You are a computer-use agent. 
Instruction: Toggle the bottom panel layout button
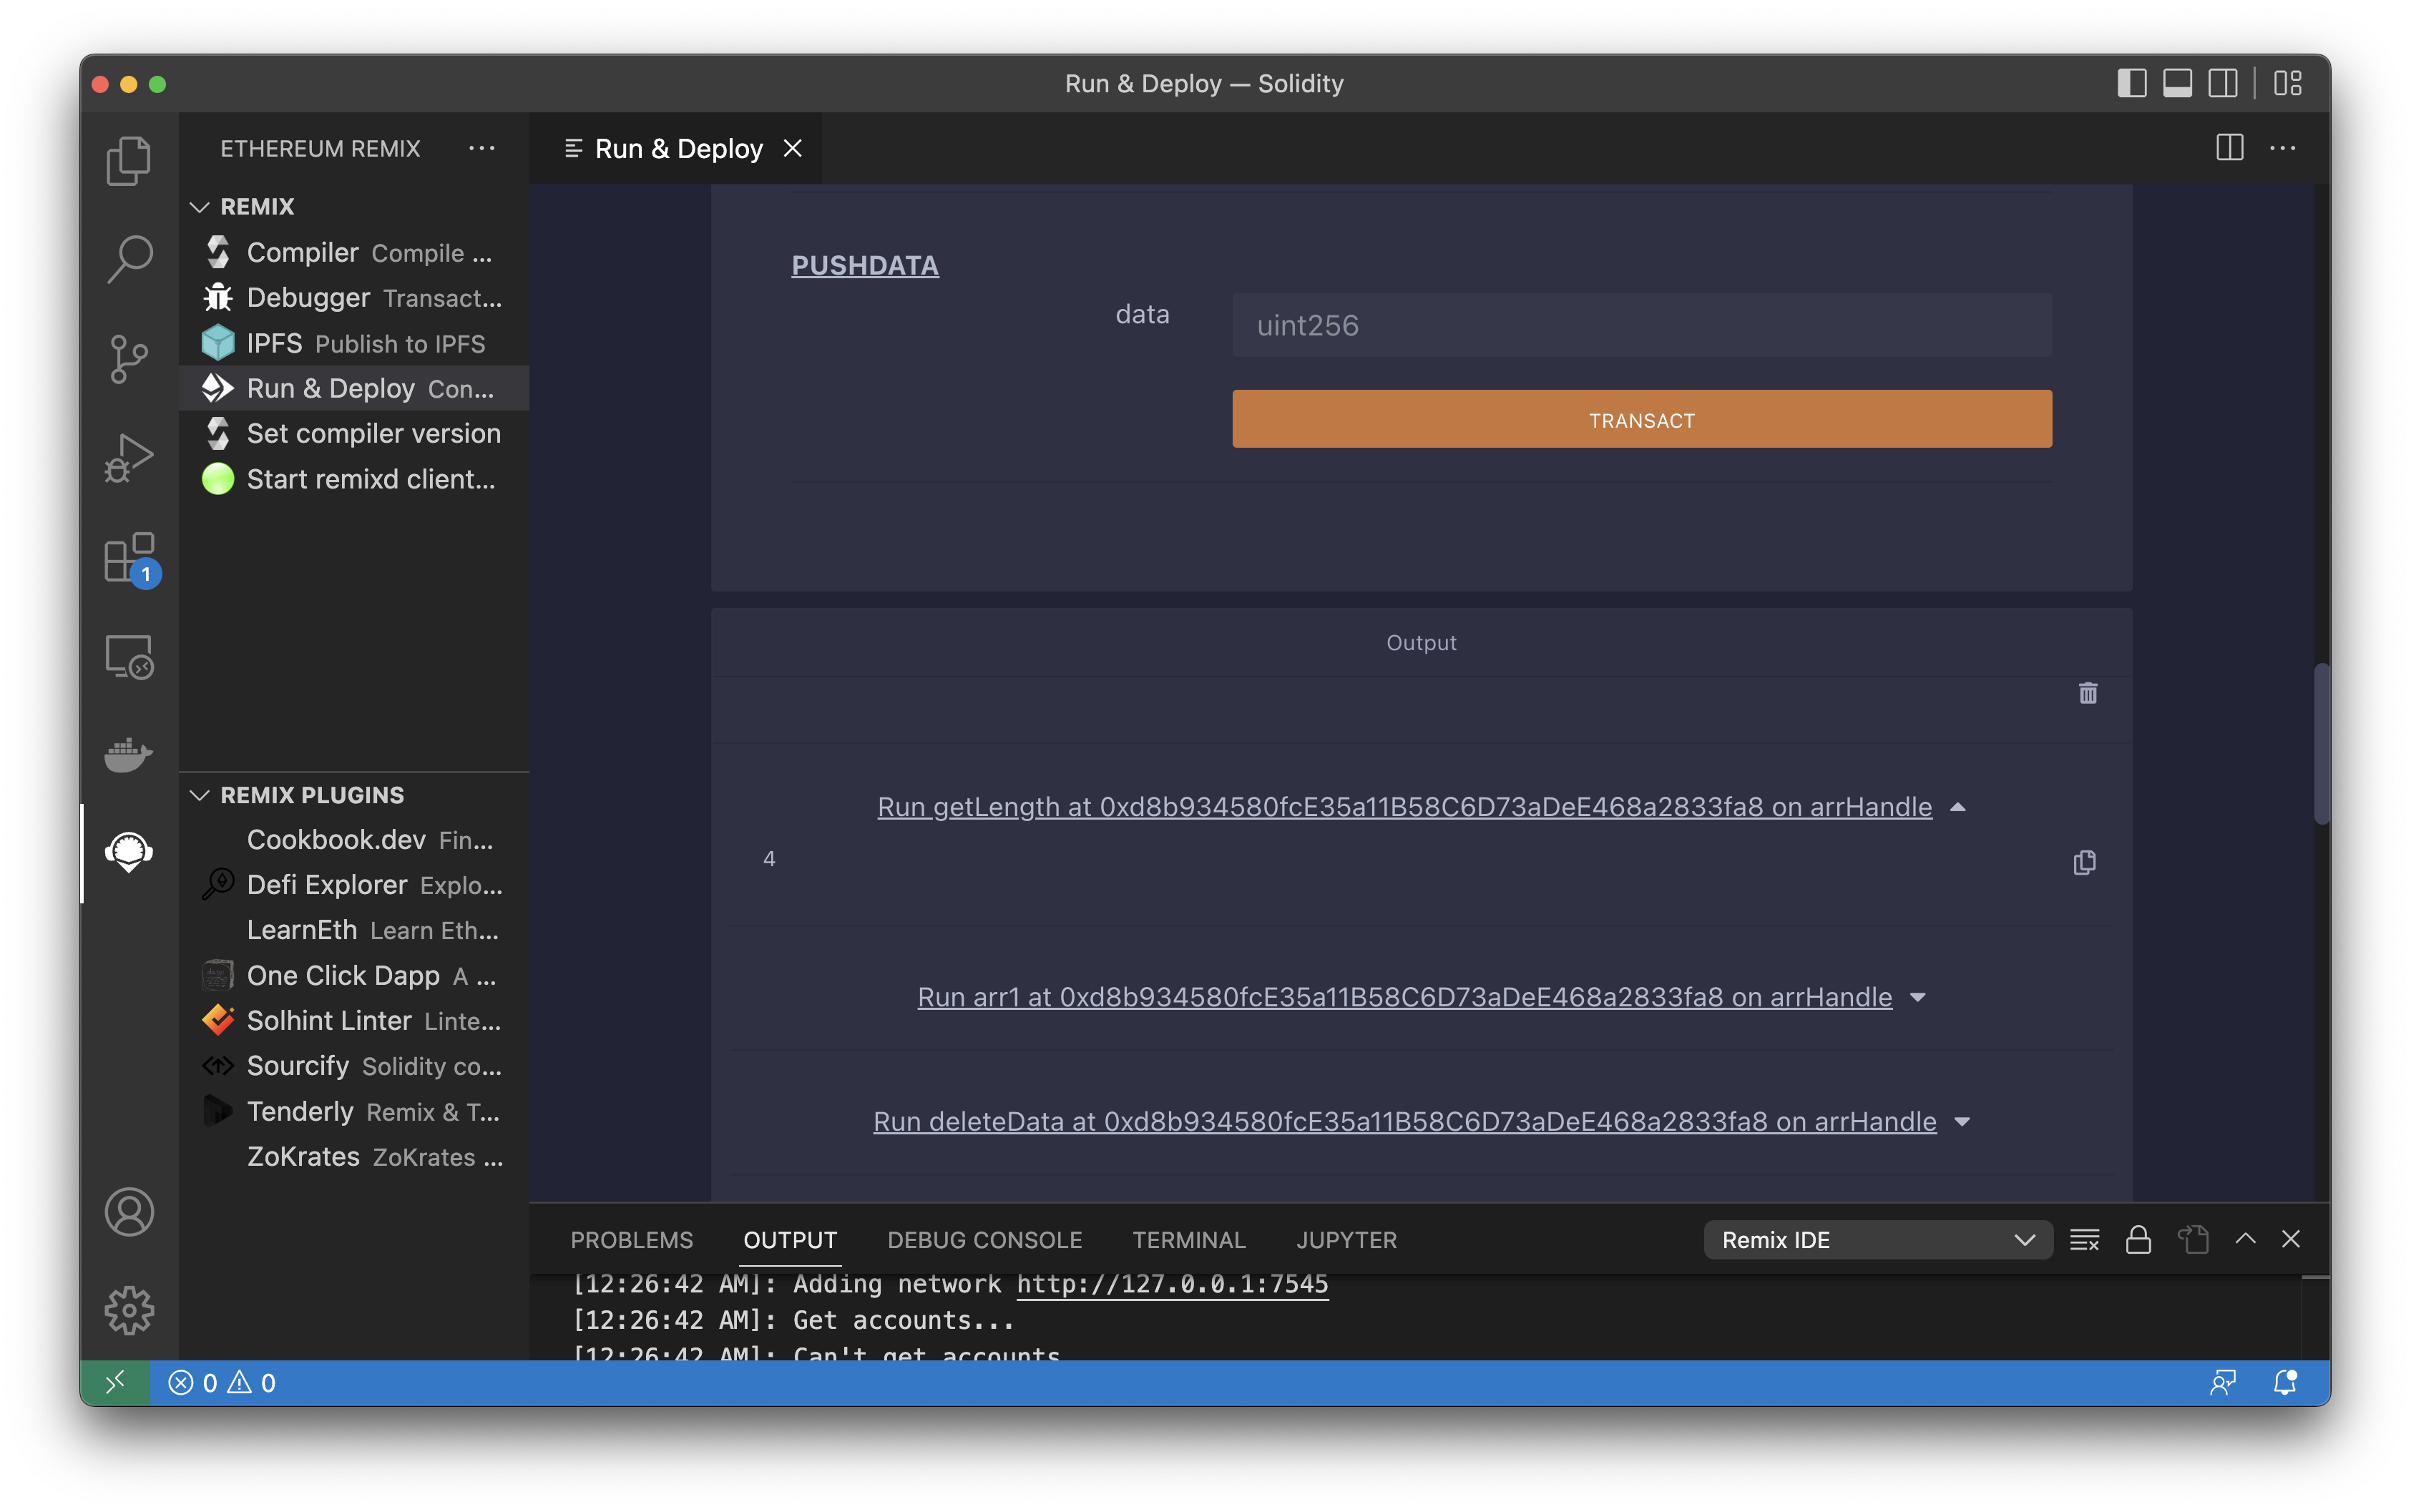(2177, 83)
